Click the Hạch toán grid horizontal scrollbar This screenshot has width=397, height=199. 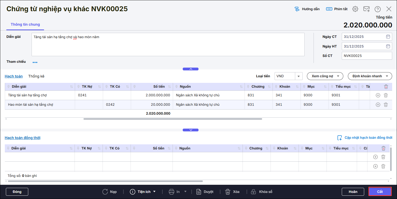173,119
